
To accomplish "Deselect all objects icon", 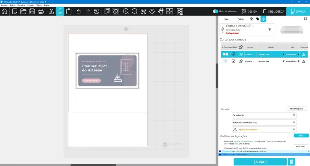I will pos(115,11).
